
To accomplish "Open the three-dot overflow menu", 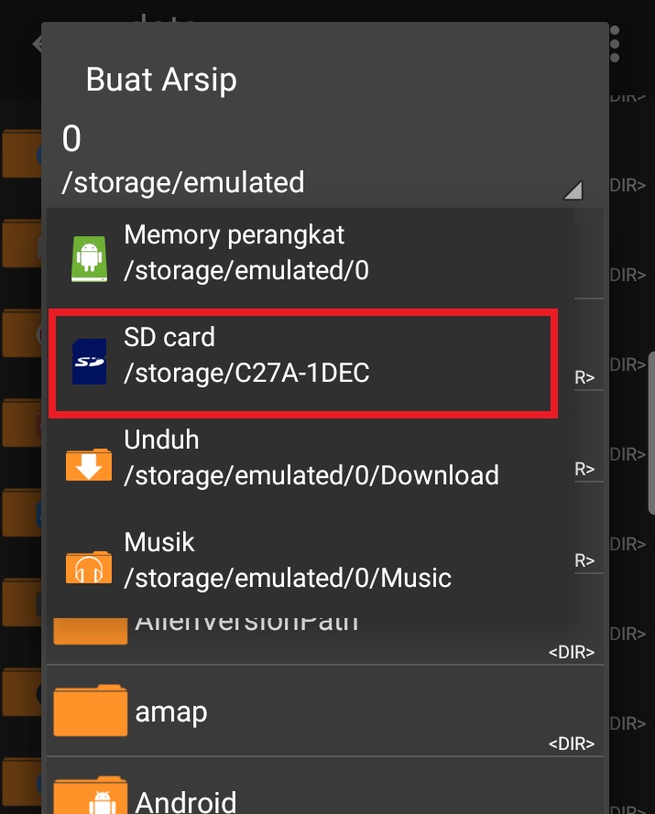I will [x=615, y=43].
